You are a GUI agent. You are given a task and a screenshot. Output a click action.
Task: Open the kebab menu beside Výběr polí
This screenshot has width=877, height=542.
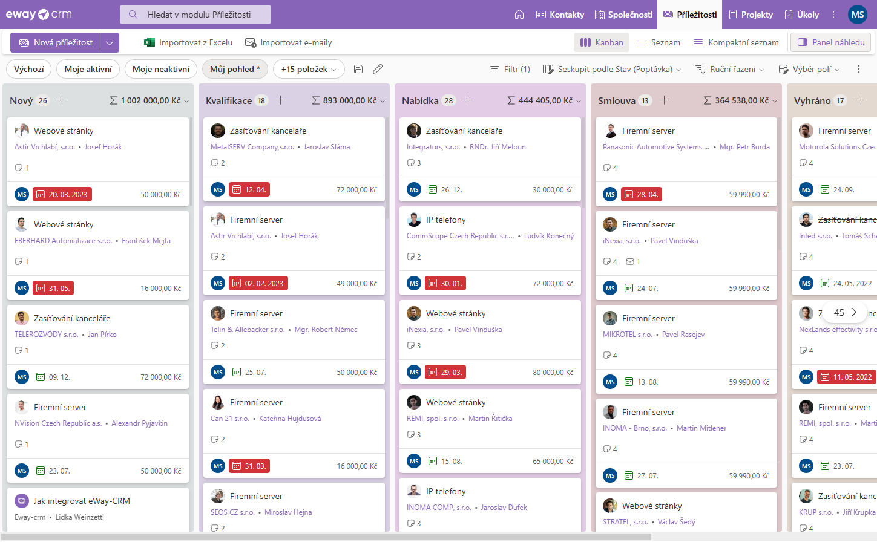click(x=858, y=69)
